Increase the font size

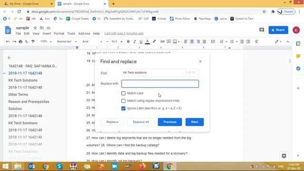[122, 41]
